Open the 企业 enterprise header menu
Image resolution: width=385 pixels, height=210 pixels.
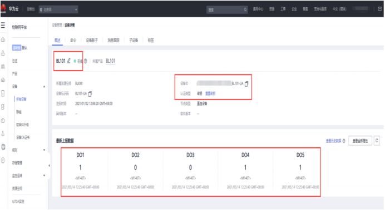tap(294, 9)
